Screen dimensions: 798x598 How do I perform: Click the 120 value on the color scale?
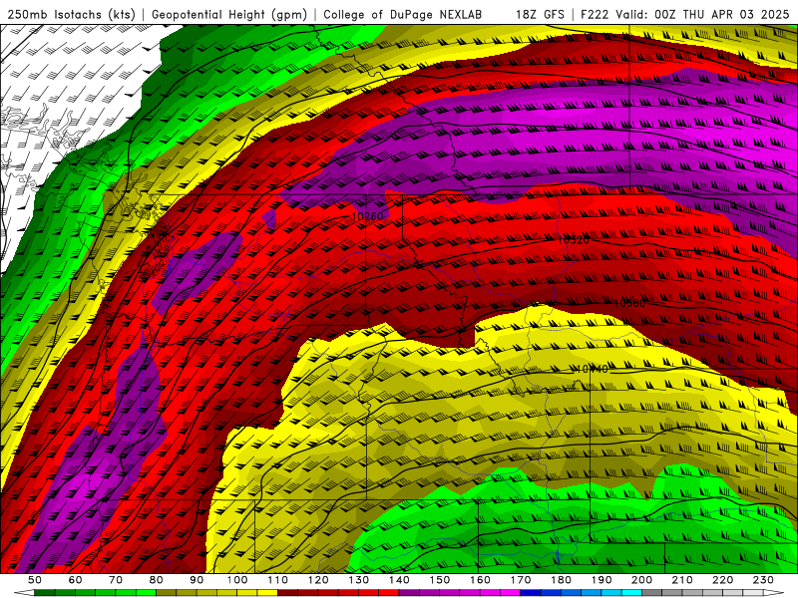(x=318, y=580)
